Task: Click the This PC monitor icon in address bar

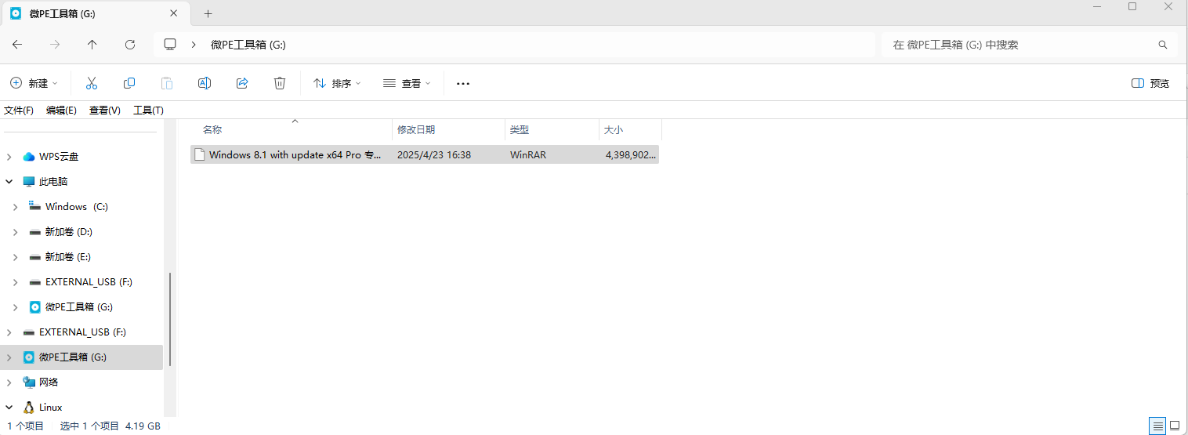Action: pyautogui.click(x=170, y=45)
